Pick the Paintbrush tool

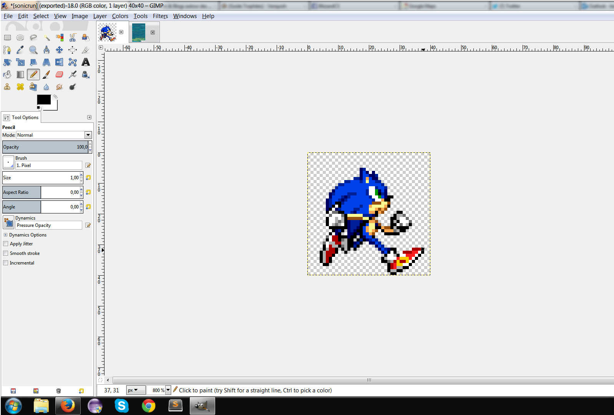(46, 74)
